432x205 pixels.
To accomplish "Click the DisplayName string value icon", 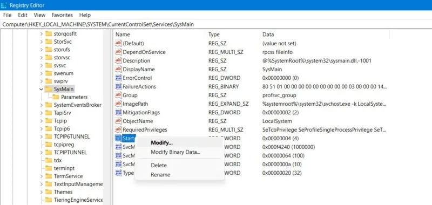I will [118, 70].
